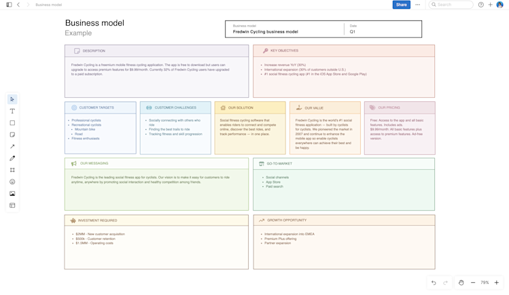Click the undo arrow
This screenshot has height=295, width=509.
pyautogui.click(x=434, y=283)
